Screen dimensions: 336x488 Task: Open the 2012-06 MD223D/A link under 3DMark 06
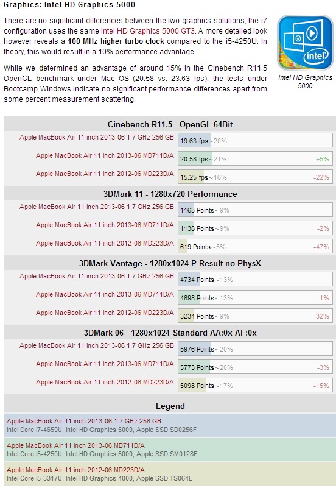pyautogui.click(x=105, y=382)
